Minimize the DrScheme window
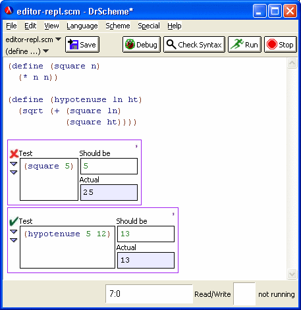 (x=260, y=11)
